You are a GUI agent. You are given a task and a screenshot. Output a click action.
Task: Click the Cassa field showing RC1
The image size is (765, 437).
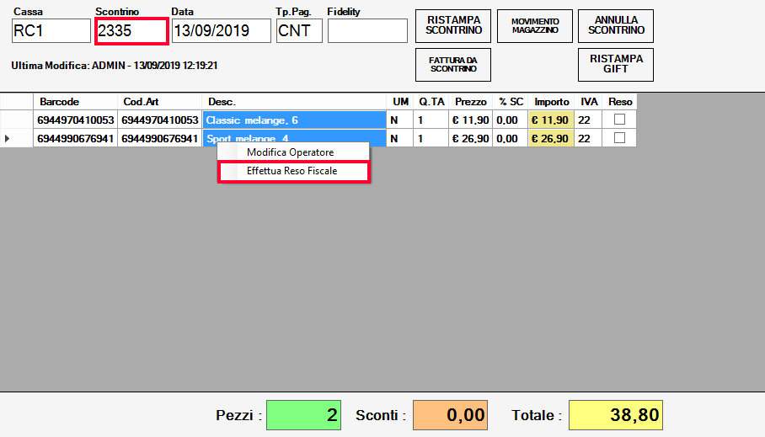[x=51, y=31]
